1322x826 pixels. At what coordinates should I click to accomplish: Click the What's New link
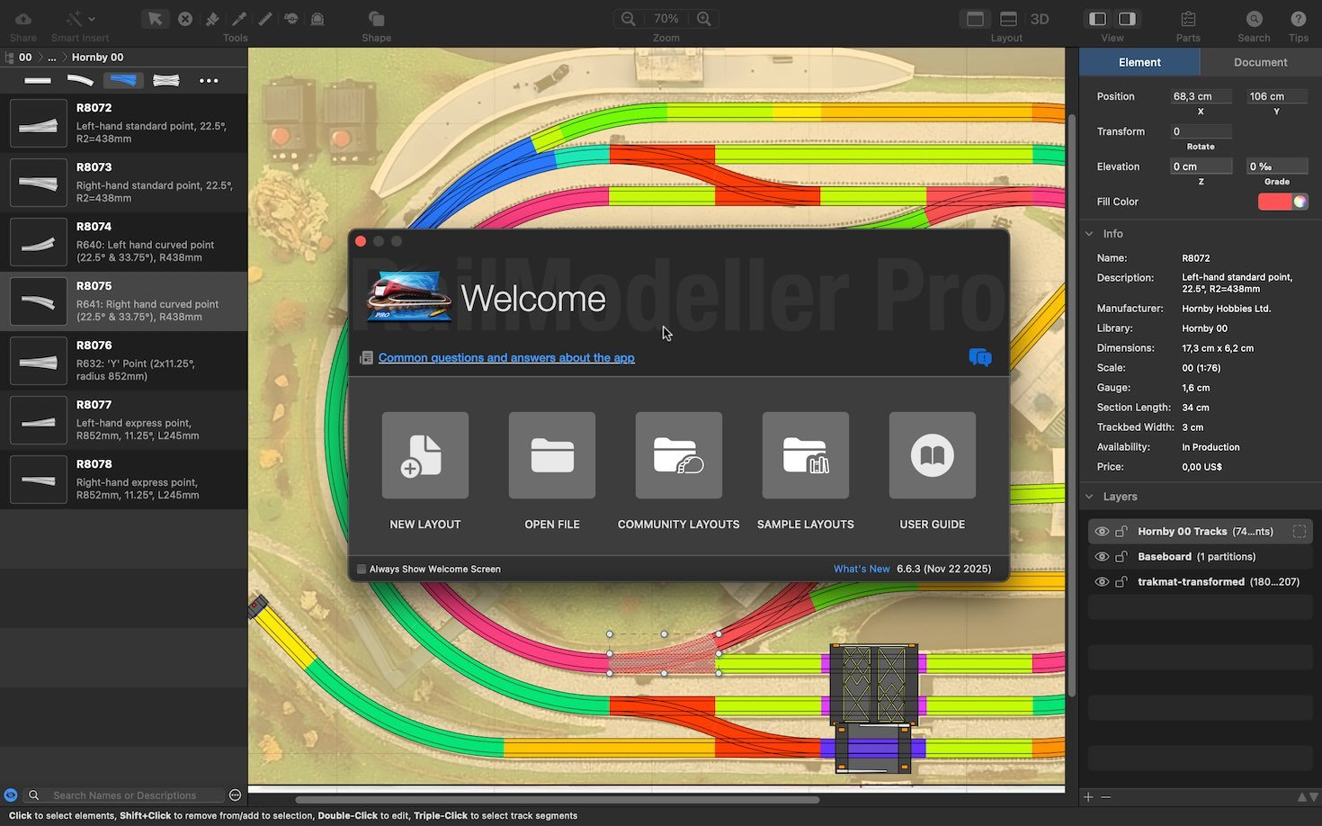861,569
